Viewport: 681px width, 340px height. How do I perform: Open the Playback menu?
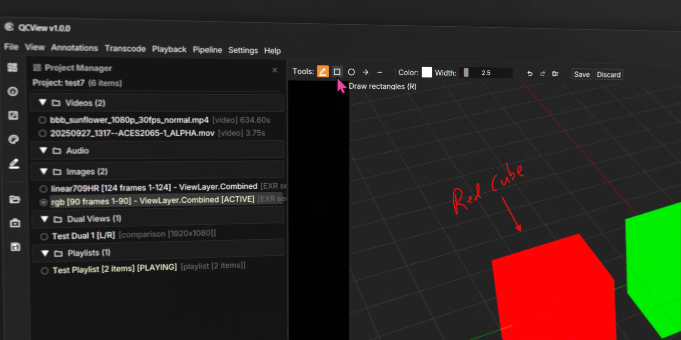point(169,49)
